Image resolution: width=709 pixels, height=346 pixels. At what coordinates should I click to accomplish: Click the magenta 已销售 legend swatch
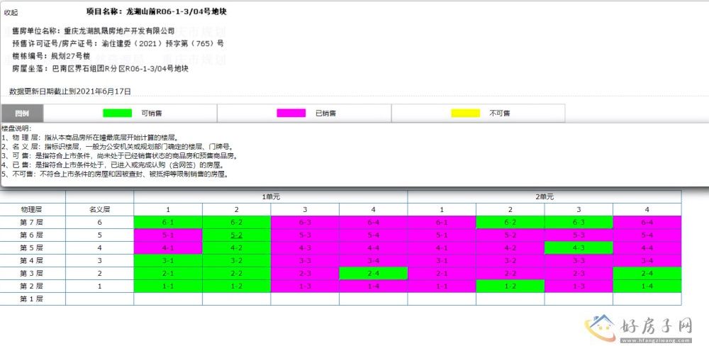pos(291,113)
